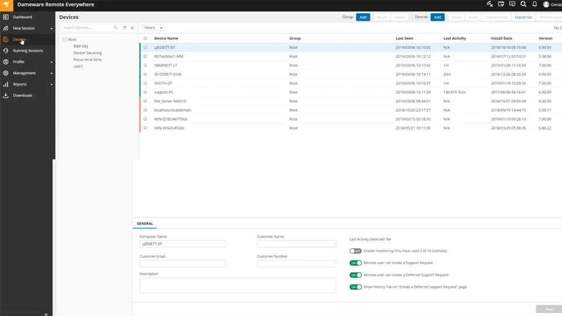Sort by the Last Seen column header
This screenshot has height=316, width=562.
[405, 39]
